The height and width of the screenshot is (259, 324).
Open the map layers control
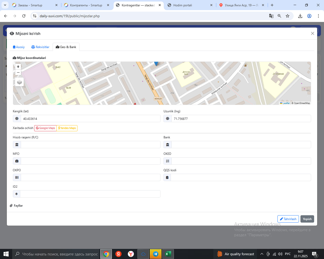click(19, 82)
